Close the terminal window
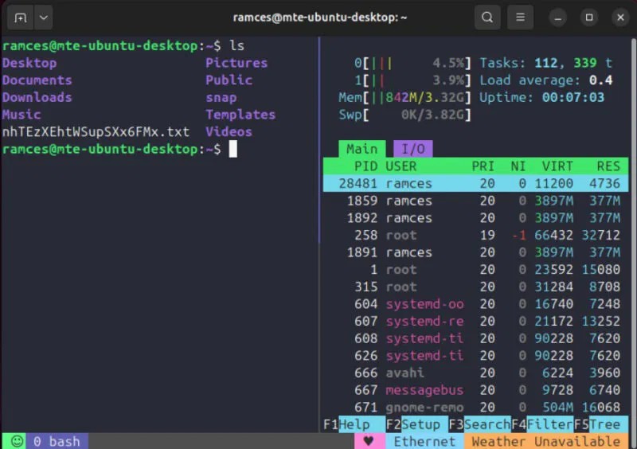Image resolution: width=637 pixels, height=449 pixels. (x=620, y=17)
